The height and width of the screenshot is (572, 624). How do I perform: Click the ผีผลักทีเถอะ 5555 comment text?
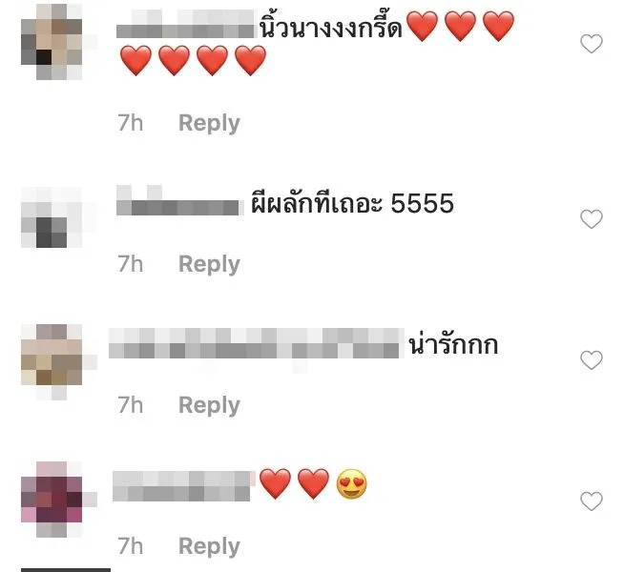352,203
